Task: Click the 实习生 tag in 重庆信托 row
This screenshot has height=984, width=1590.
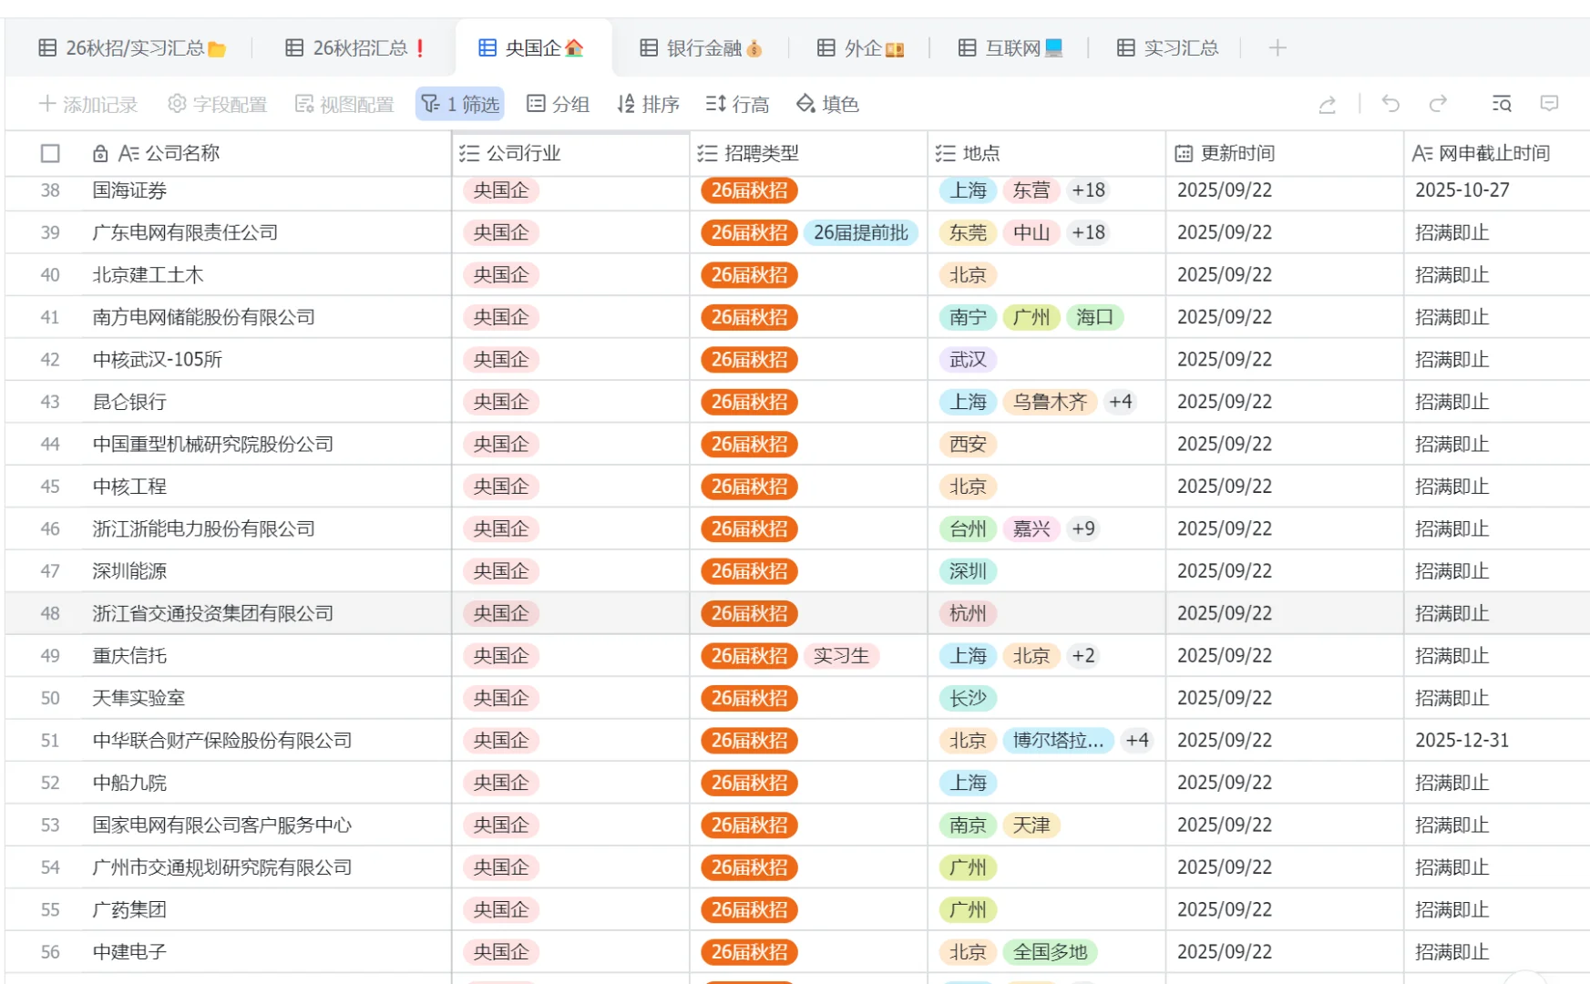Action: [x=841, y=656]
